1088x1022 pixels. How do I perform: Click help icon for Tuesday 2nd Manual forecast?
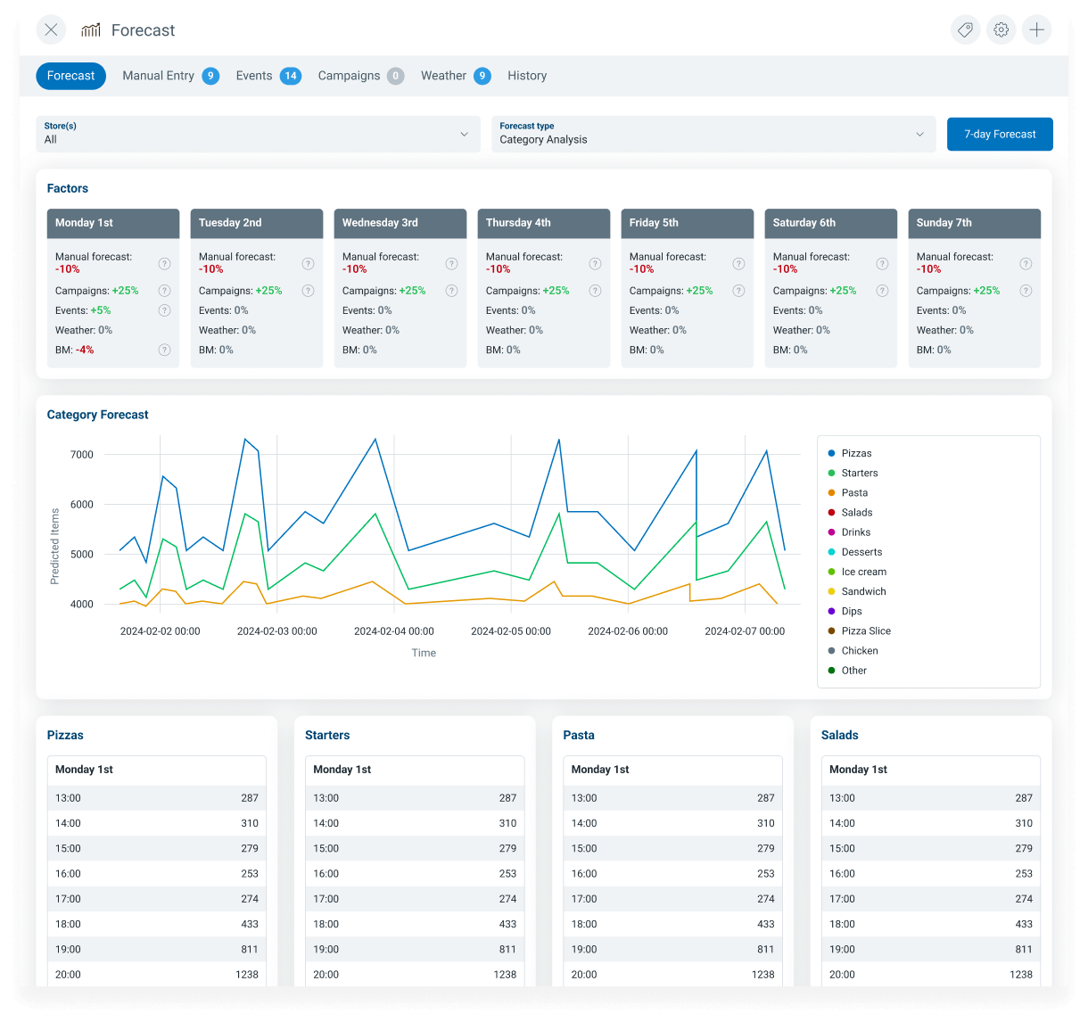point(309,263)
